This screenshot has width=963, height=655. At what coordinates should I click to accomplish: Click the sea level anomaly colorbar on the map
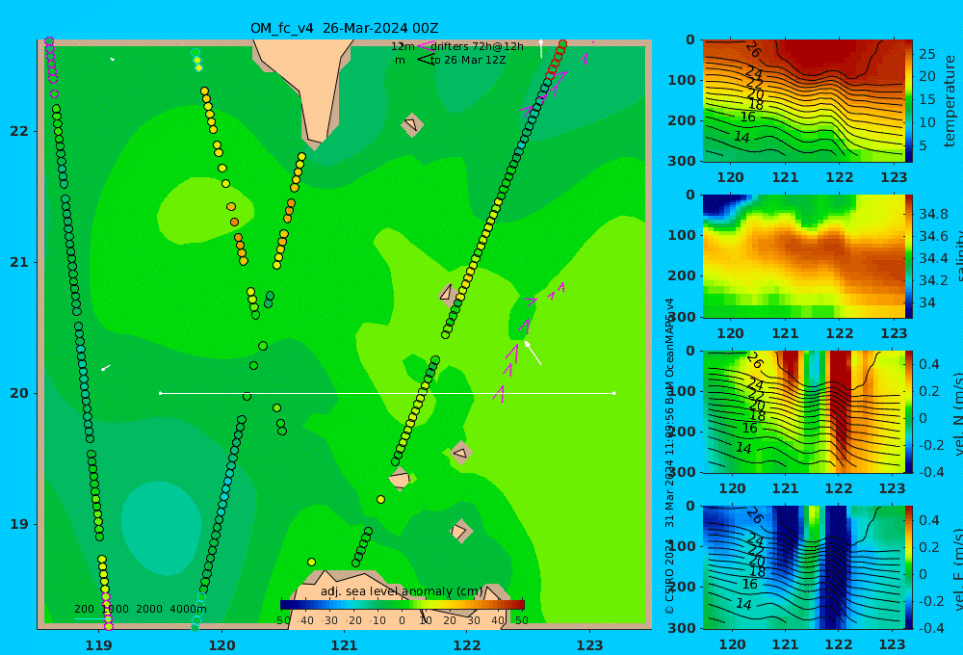[403, 605]
